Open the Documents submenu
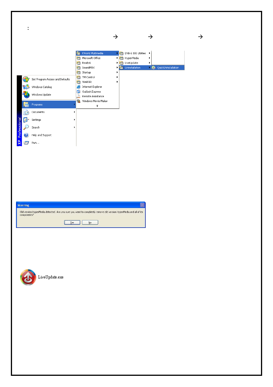 click(x=49, y=112)
